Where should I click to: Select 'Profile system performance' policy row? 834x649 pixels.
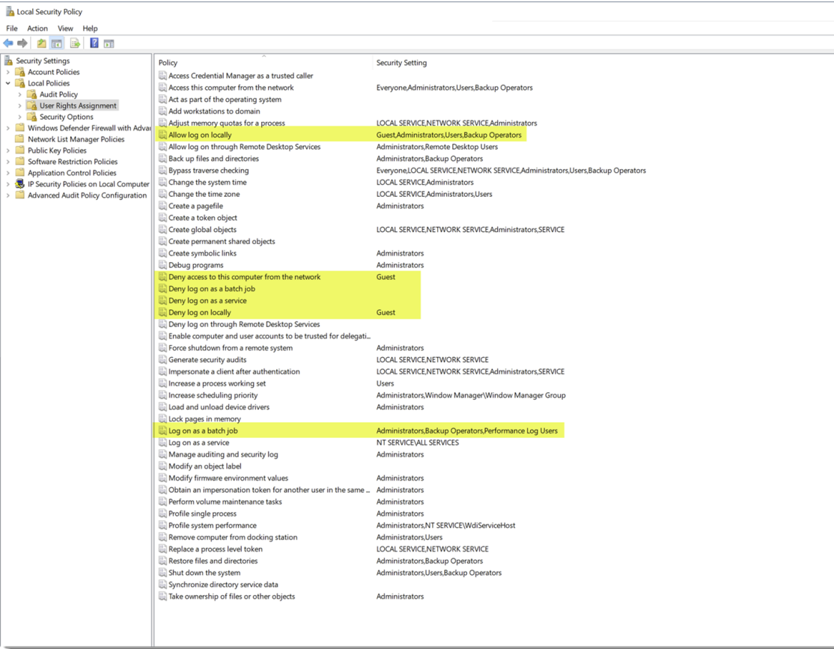(212, 525)
